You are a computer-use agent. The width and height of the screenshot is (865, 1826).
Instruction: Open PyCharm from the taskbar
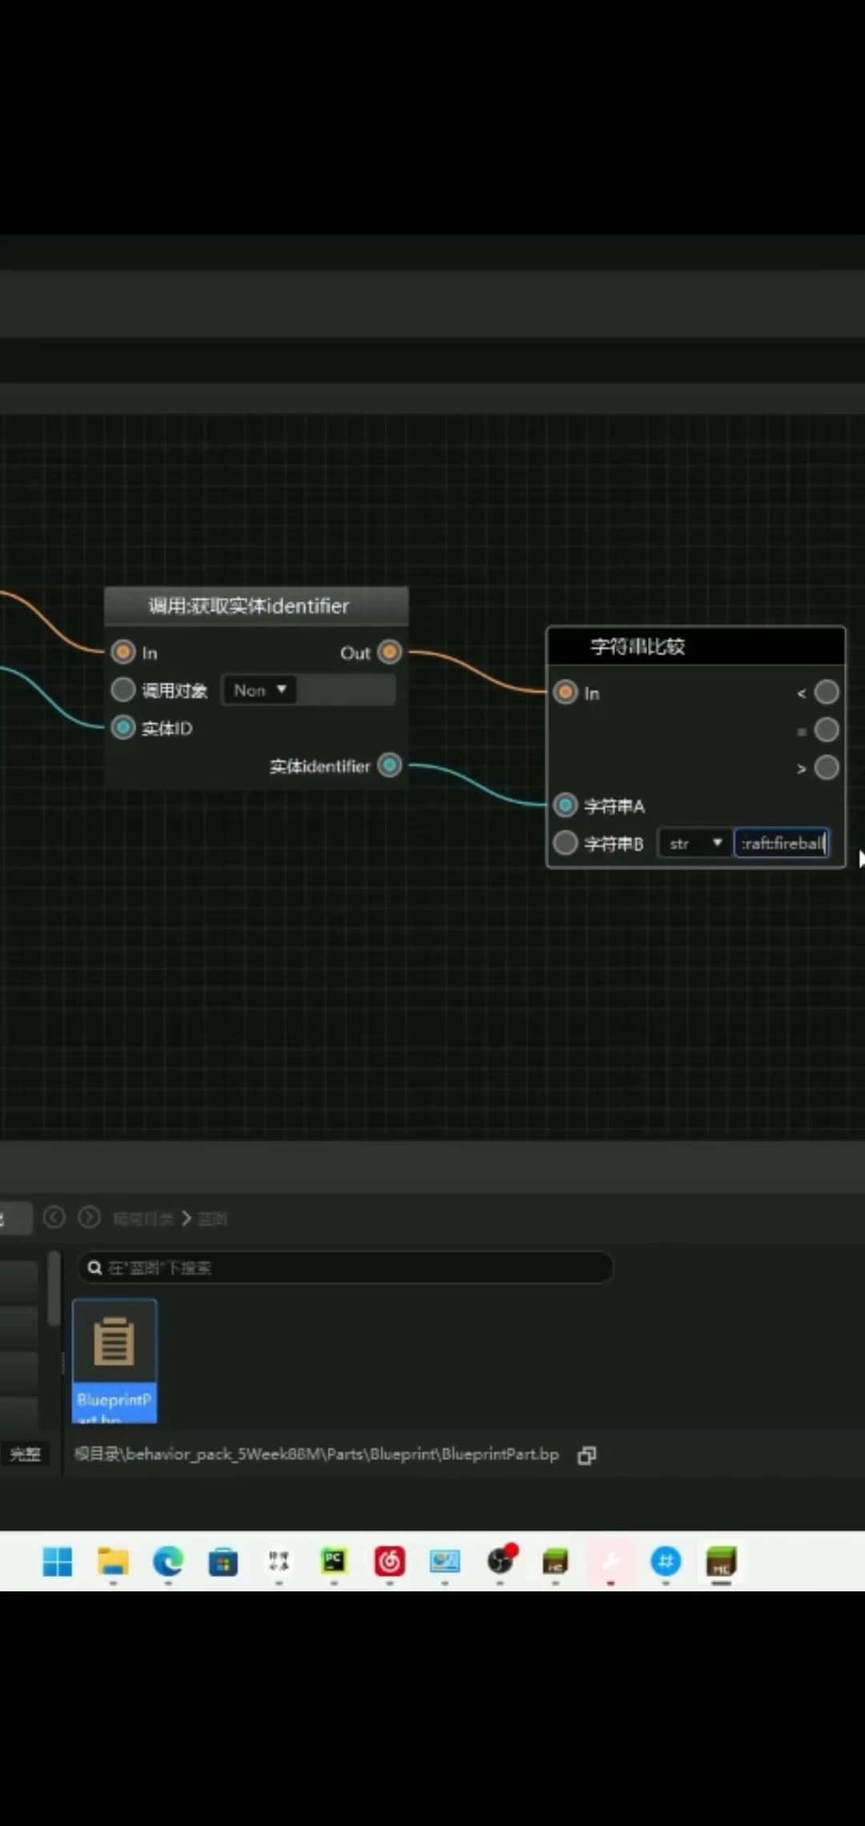pos(334,1561)
